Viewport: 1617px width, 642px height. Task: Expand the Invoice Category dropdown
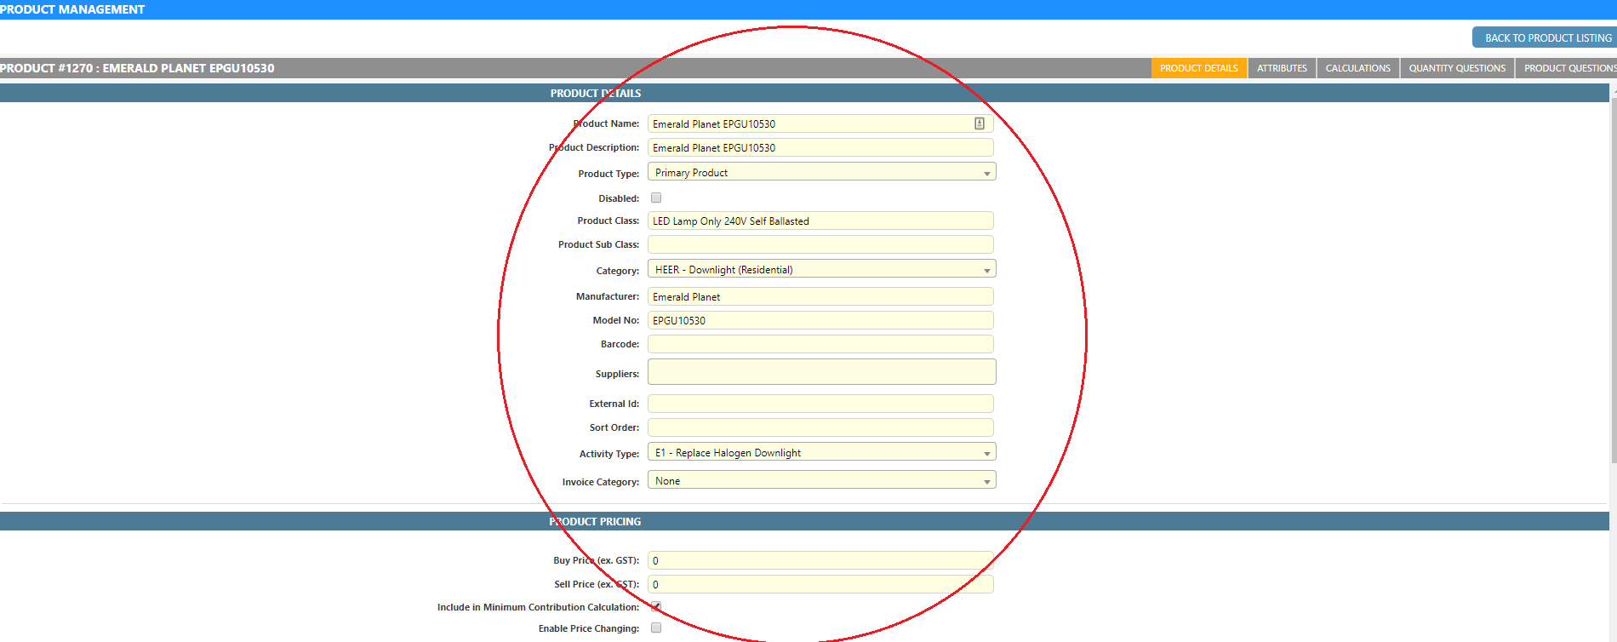point(821,481)
